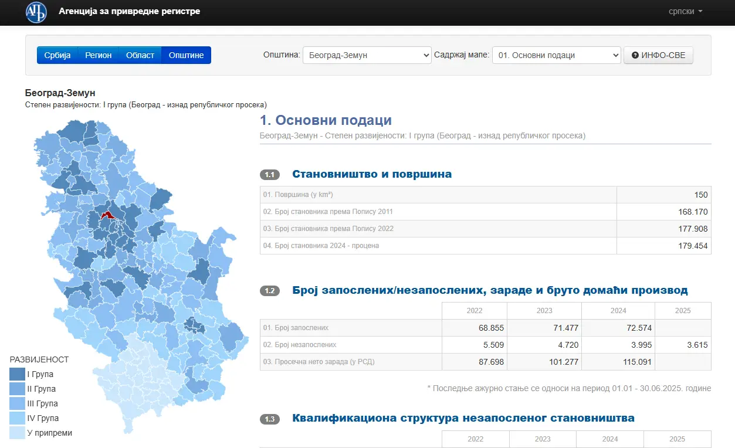
Task: Switch to the Србија tab
Action: pos(57,55)
